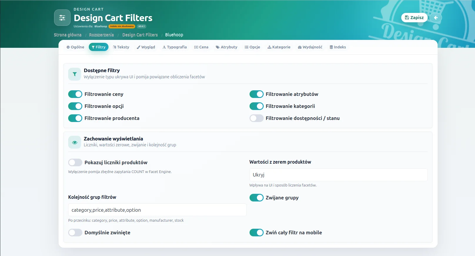Screen dimensions: 475x256
Task: Click the funnel icon beside Dostępne filtry
Action: [x=75, y=74]
